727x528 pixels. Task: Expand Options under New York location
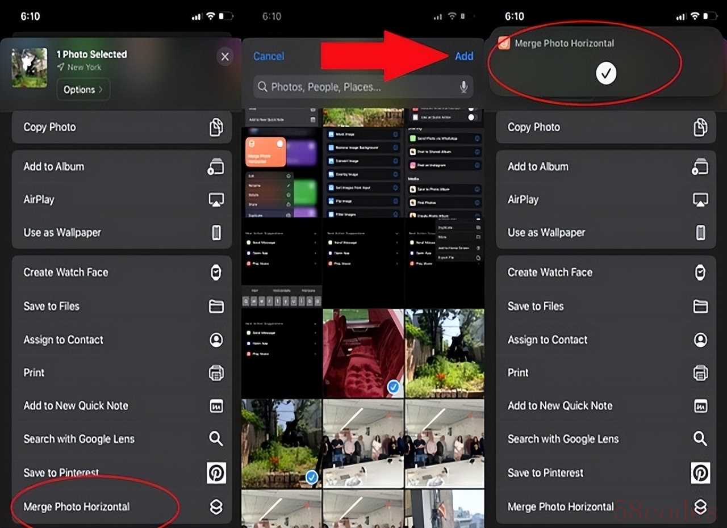pos(83,90)
